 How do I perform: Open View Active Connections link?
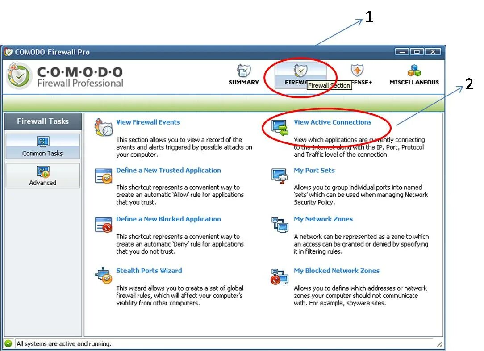coord(333,122)
